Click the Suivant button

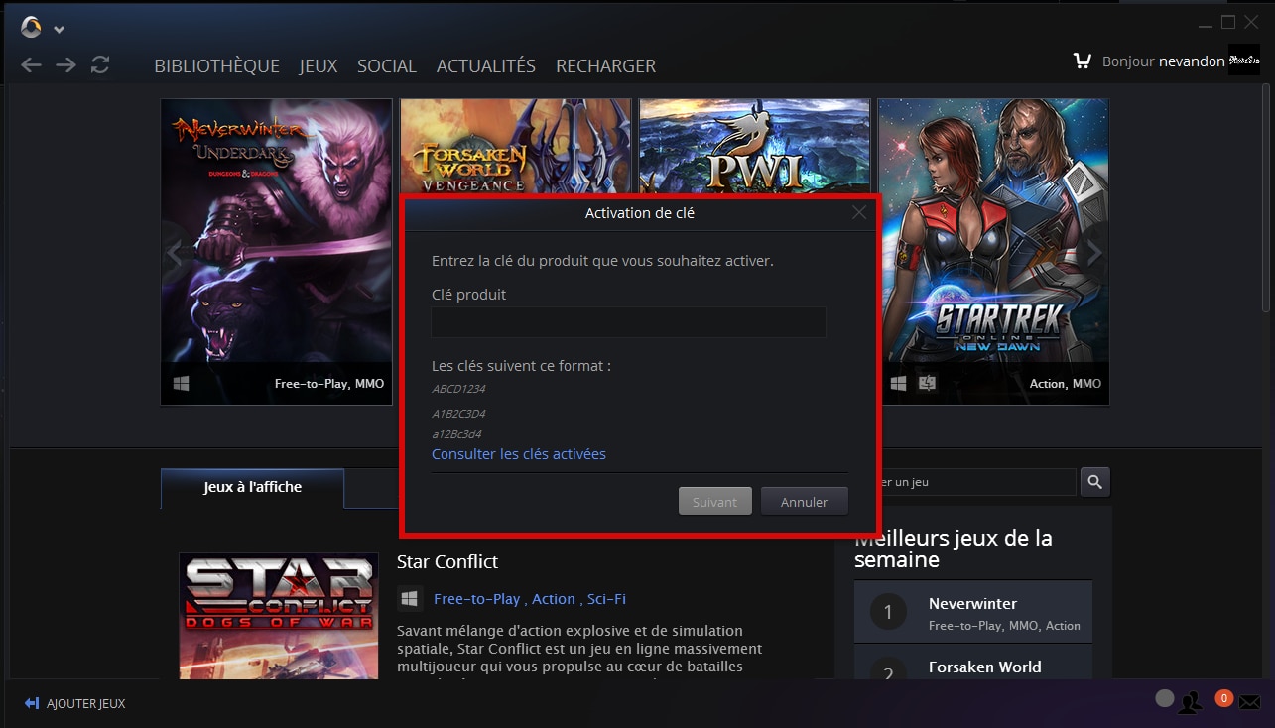pos(715,502)
